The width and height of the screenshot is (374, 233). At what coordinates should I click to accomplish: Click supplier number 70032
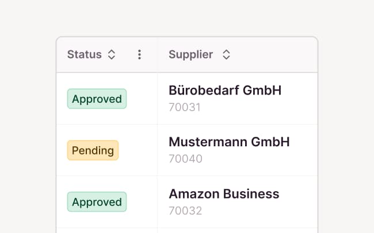(185, 210)
